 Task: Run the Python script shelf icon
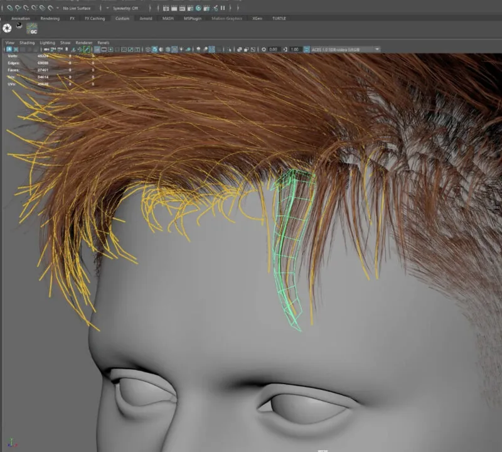[x=19, y=26]
